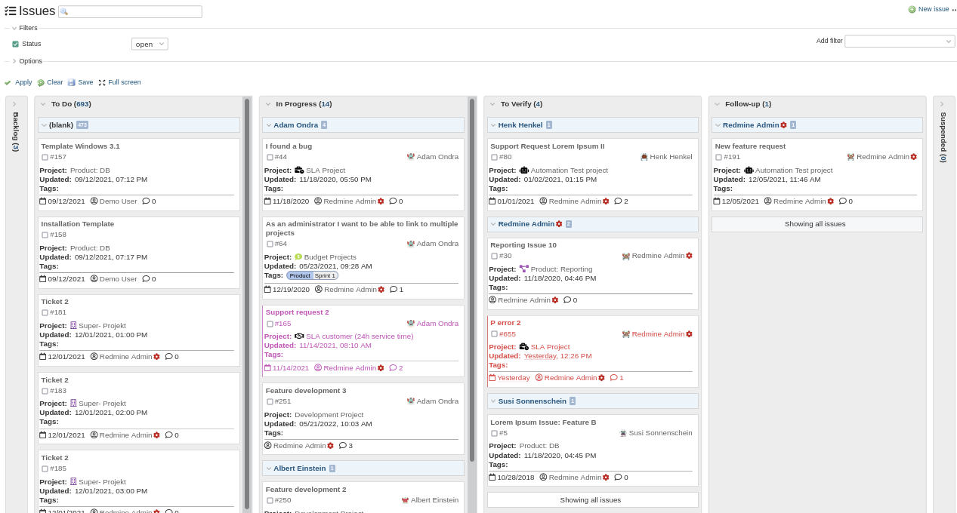The image size is (957, 513).
Task: Click comment bubble icon on issue #80
Action: tap(618, 201)
